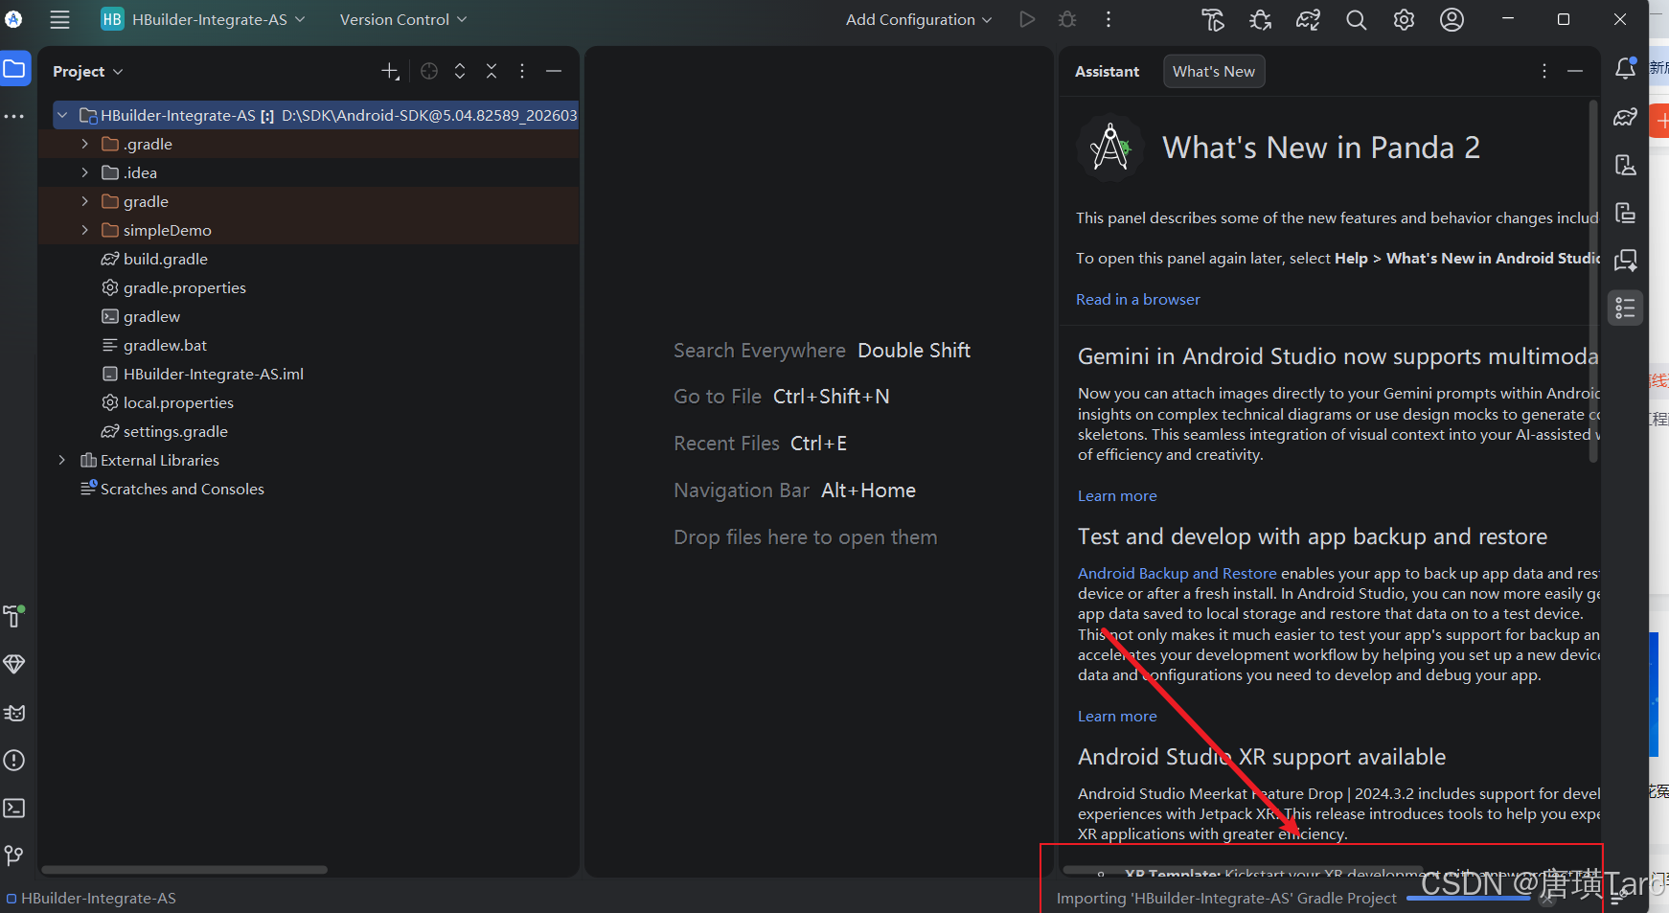
Task: Sync project with Gradle files icon
Action: pyautogui.click(x=1309, y=19)
